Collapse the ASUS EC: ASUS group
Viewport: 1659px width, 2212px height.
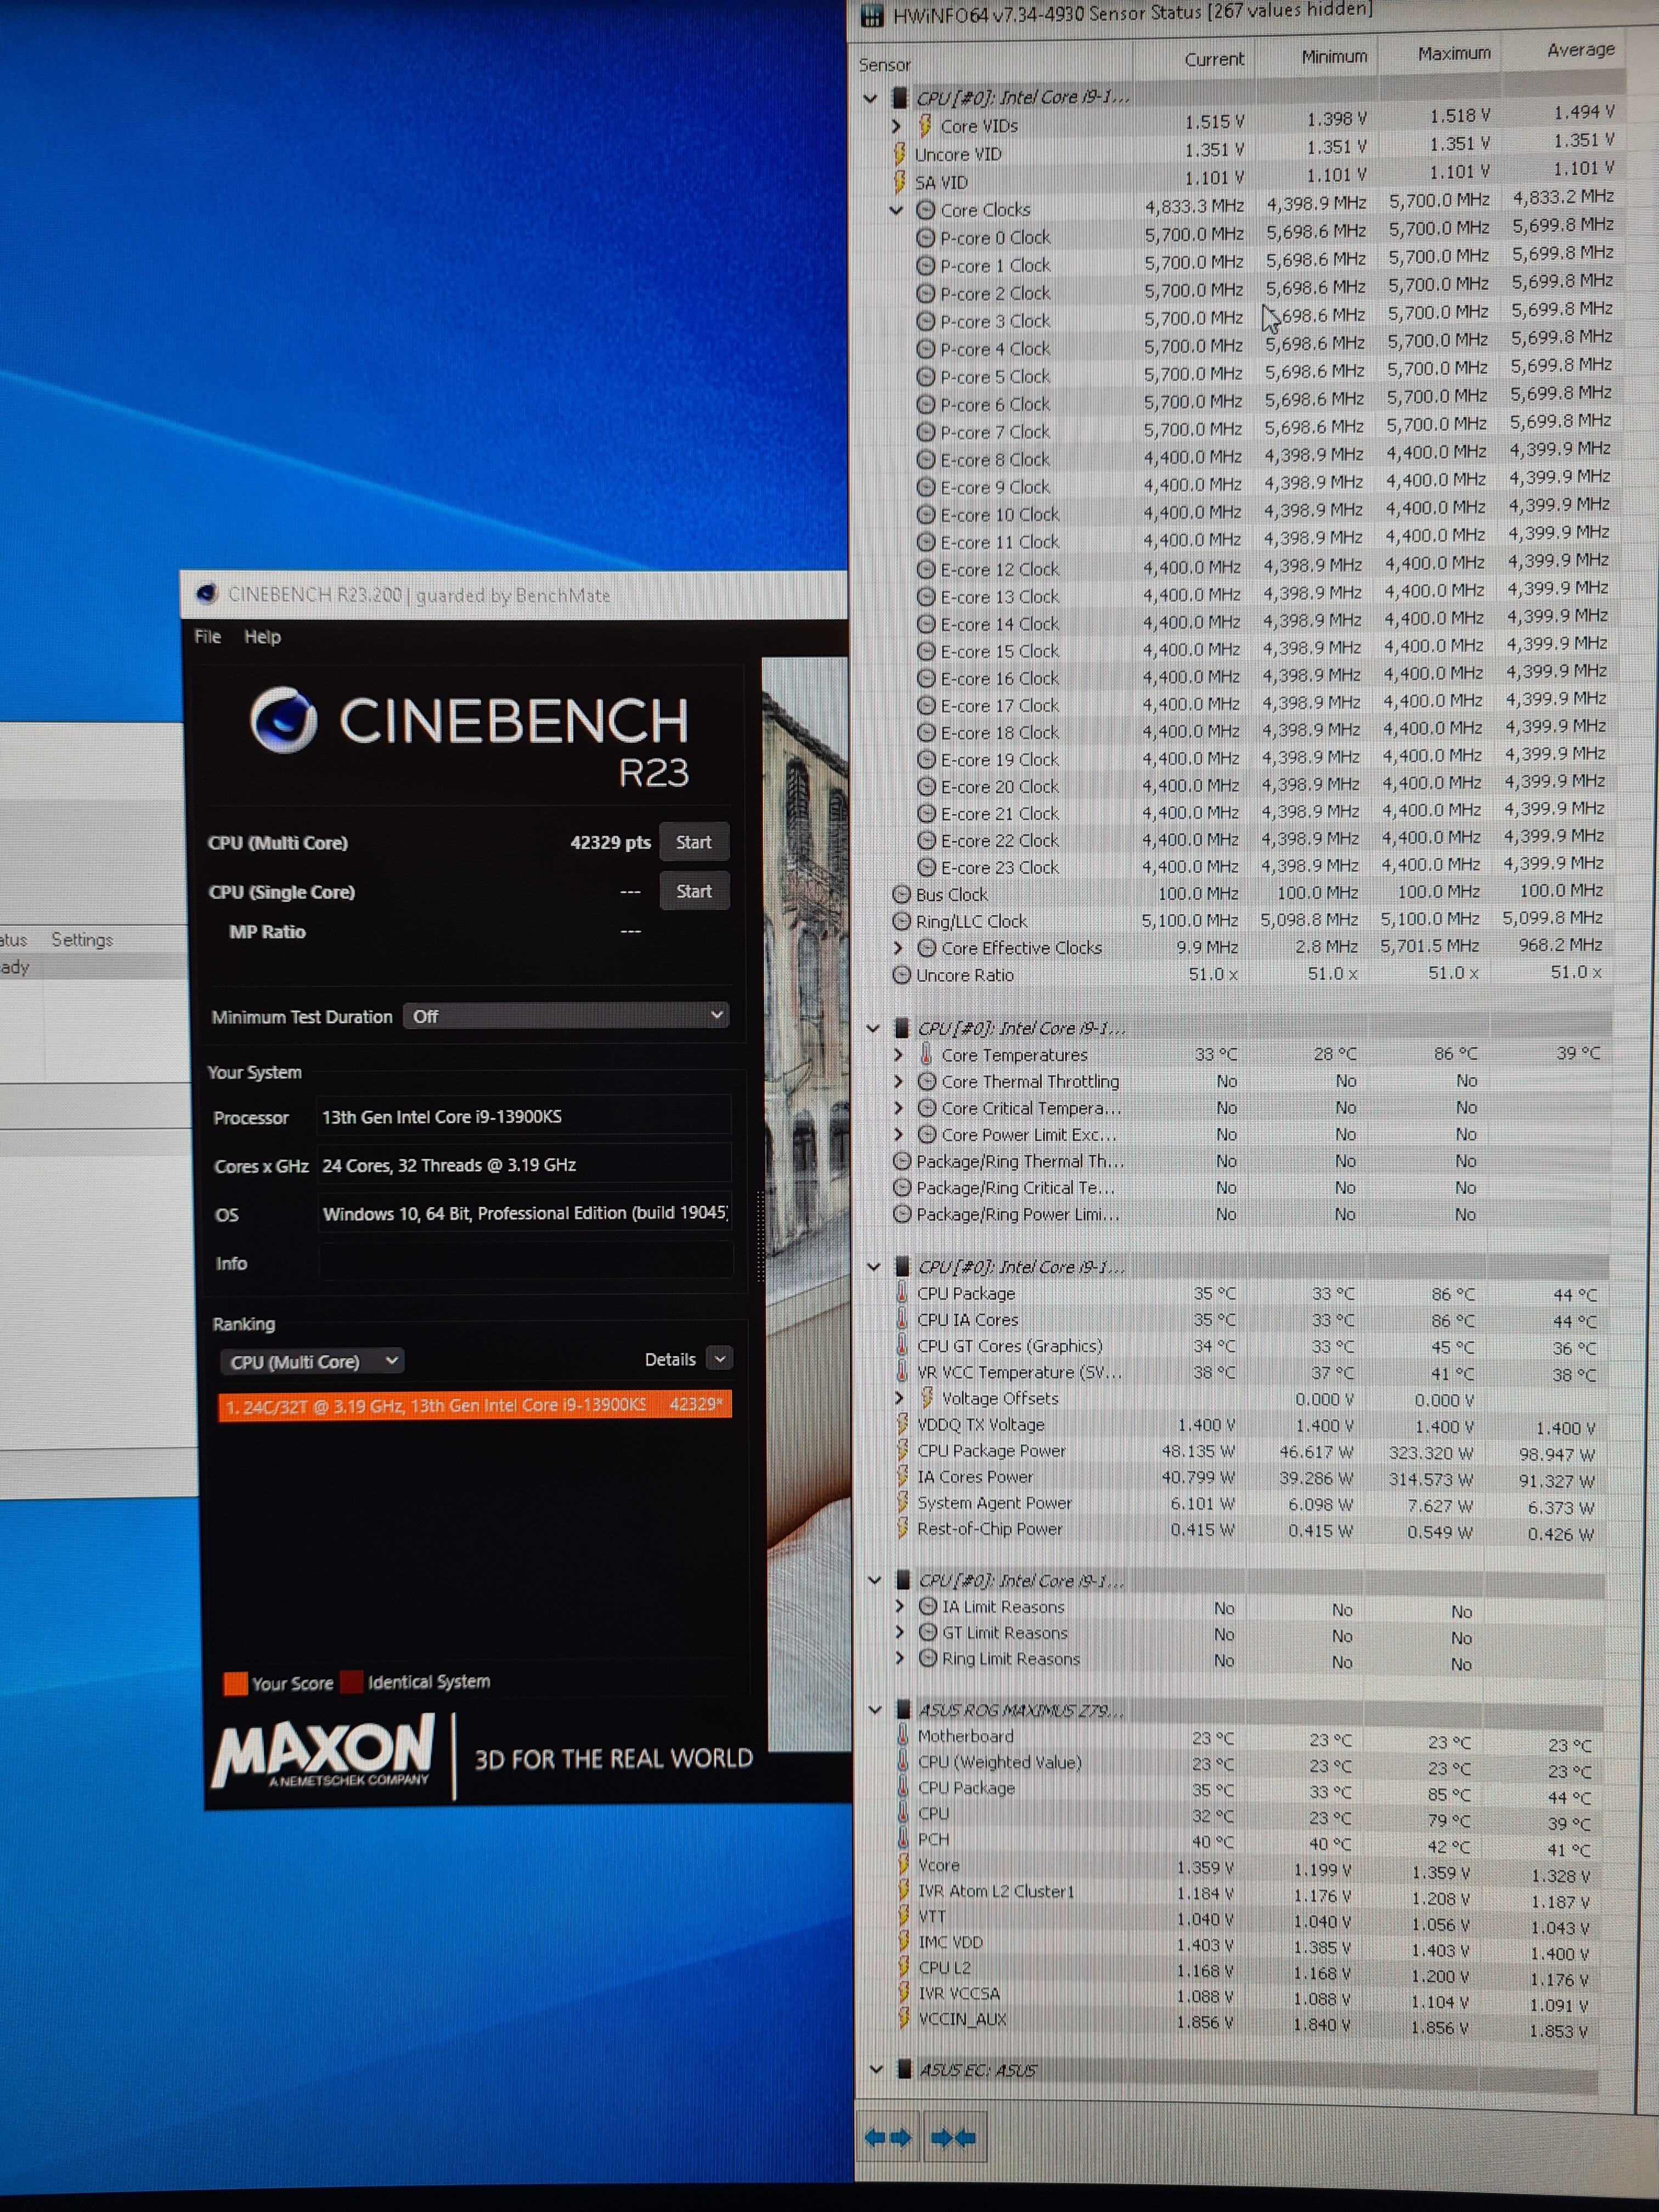coord(876,2070)
